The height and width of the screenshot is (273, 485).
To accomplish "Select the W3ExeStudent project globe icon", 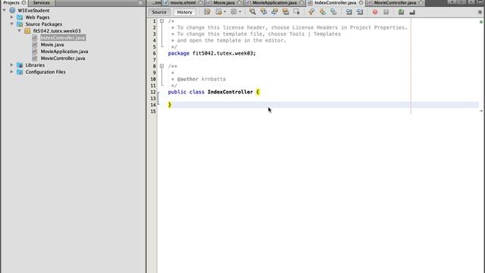I will [x=12, y=10].
